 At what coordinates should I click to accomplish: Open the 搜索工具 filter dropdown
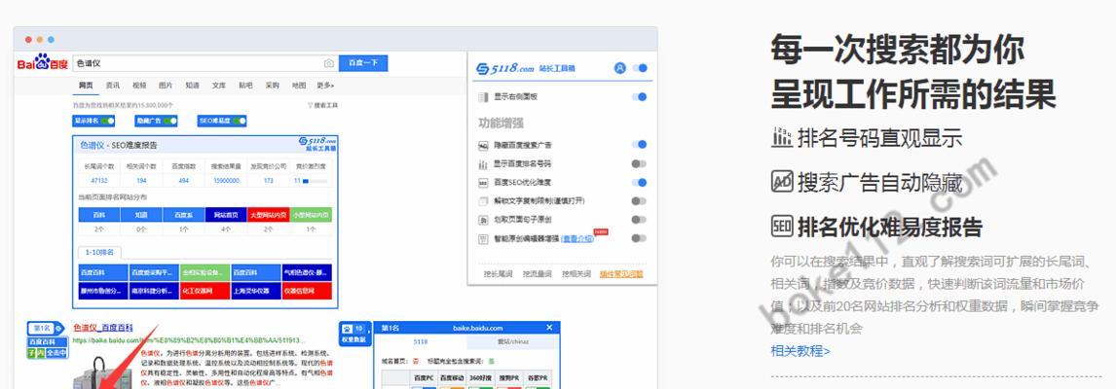(322, 105)
